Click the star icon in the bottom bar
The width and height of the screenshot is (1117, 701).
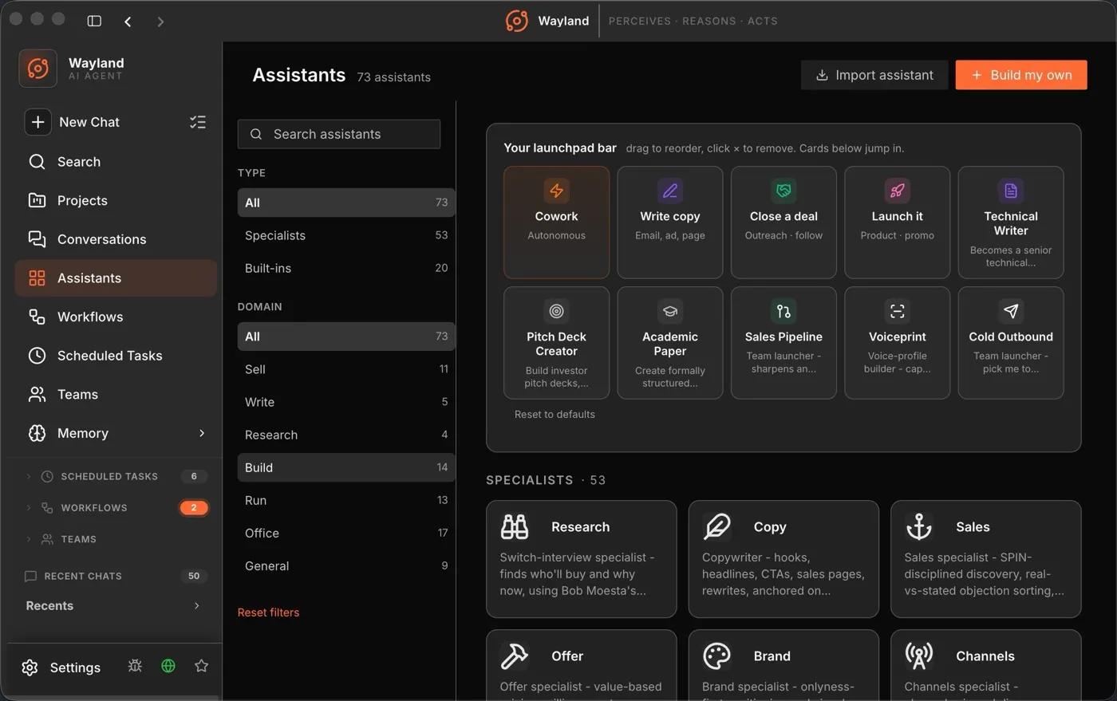click(x=202, y=666)
